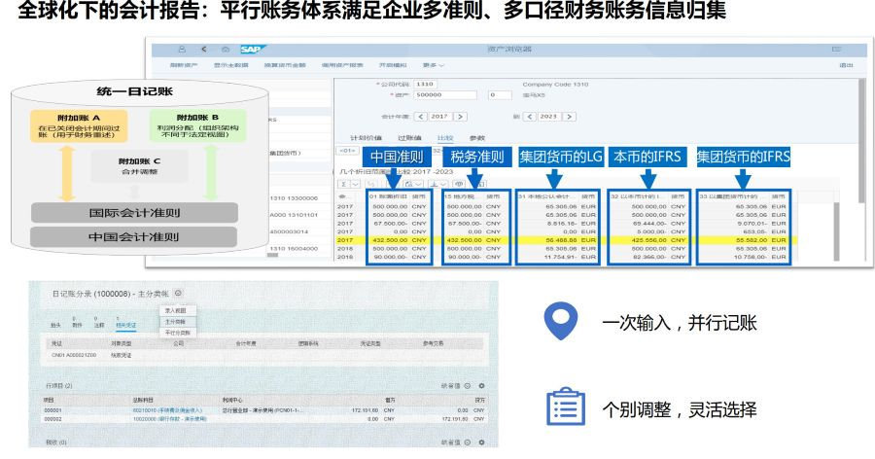Click the back arrow in SAP header

coord(204,50)
